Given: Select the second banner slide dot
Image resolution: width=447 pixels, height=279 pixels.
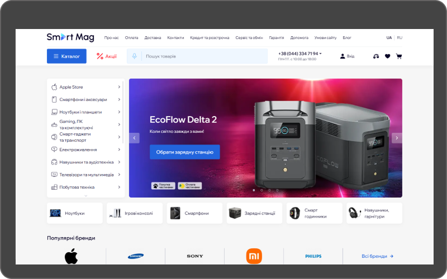Looking at the screenshot, I should coord(261,190).
